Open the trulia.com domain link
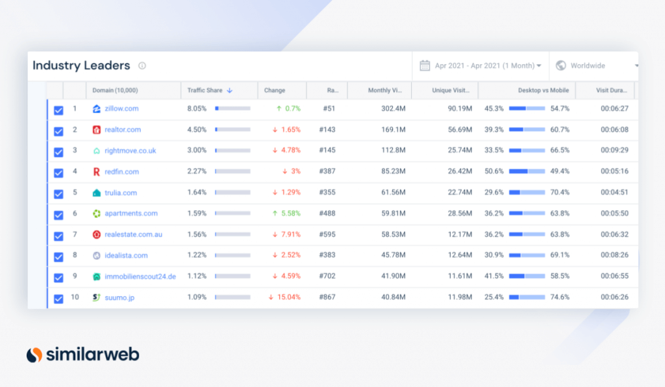665x387 pixels. (x=121, y=193)
